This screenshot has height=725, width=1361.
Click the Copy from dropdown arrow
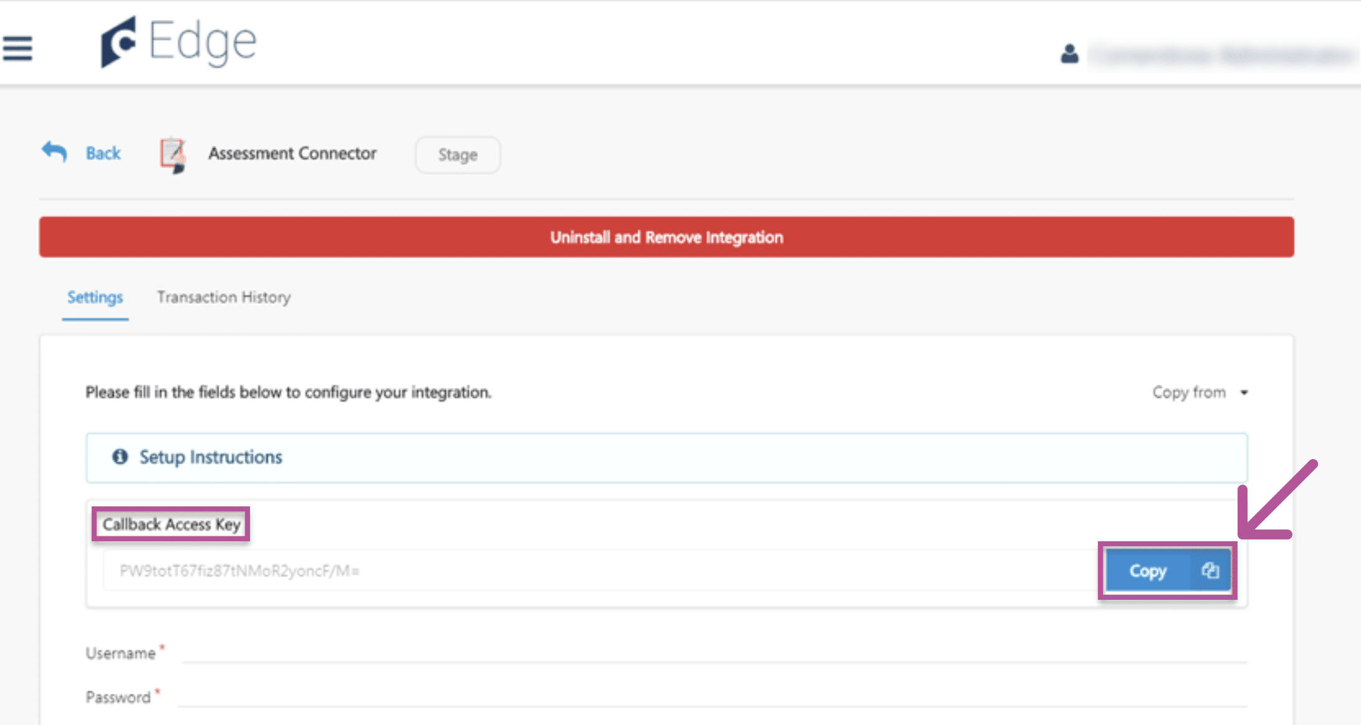(1244, 392)
